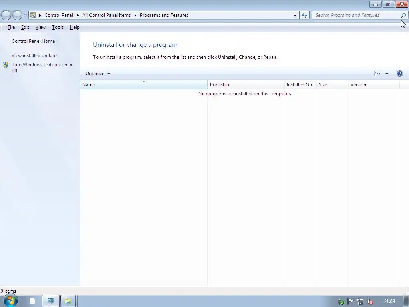The height and width of the screenshot is (307, 409).
Task: Sort by the Version column header
Action: tap(373, 85)
